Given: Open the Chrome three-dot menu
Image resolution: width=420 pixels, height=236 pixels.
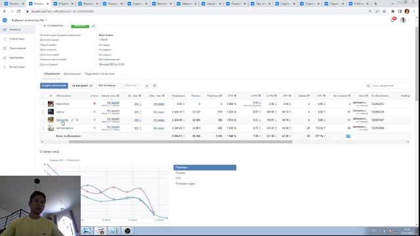Looking at the screenshot, I should coord(414,12).
